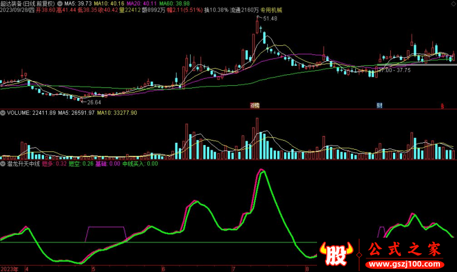The height and width of the screenshot is (272, 457).
Task: Click the 26.64 lowest price label
Action: [x=94, y=102]
